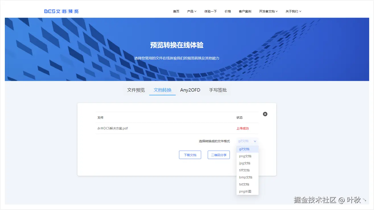
Task: Select png长图 output option
Action: 244,191
